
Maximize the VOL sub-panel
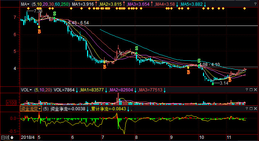point(251,90)
